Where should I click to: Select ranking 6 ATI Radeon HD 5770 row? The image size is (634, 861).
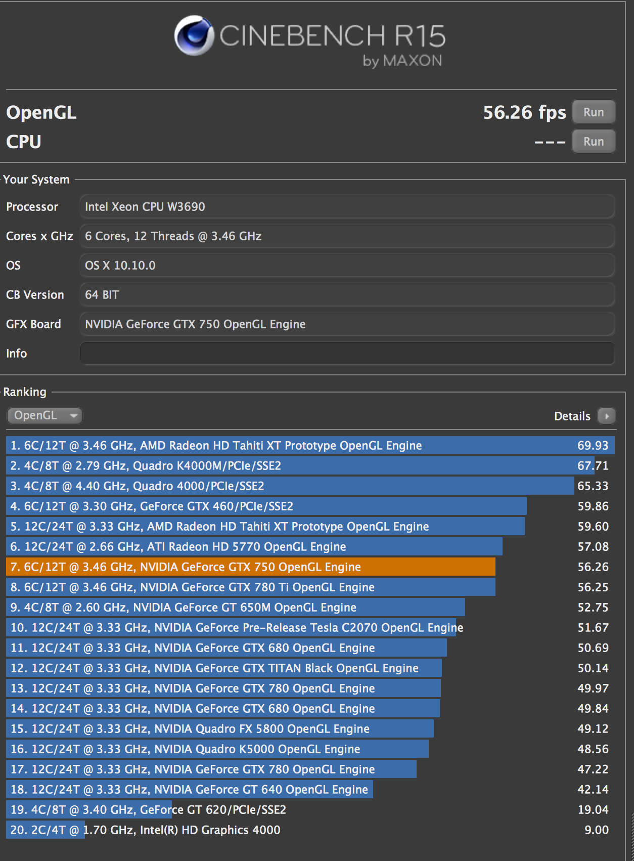310,546
